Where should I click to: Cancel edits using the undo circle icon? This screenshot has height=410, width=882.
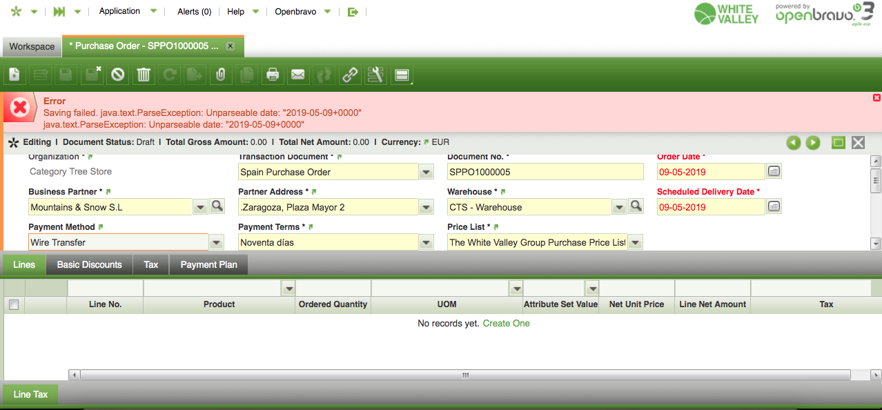pyautogui.click(x=118, y=75)
